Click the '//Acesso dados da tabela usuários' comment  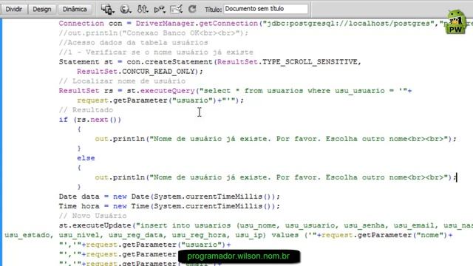(x=133, y=43)
